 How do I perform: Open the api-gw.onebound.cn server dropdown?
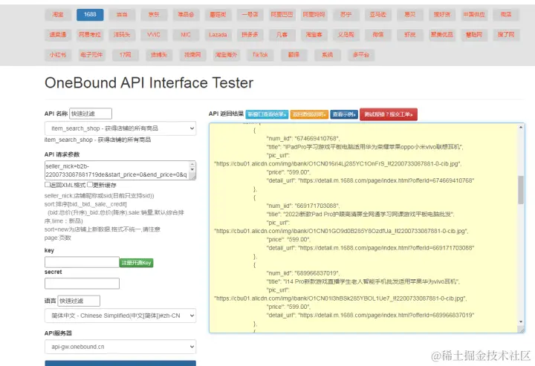(x=120, y=347)
